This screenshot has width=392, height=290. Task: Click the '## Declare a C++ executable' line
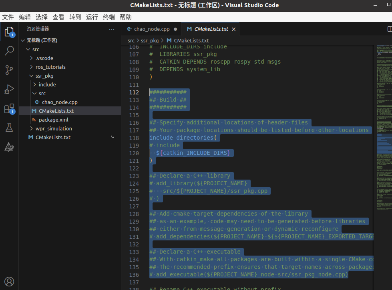195,252
